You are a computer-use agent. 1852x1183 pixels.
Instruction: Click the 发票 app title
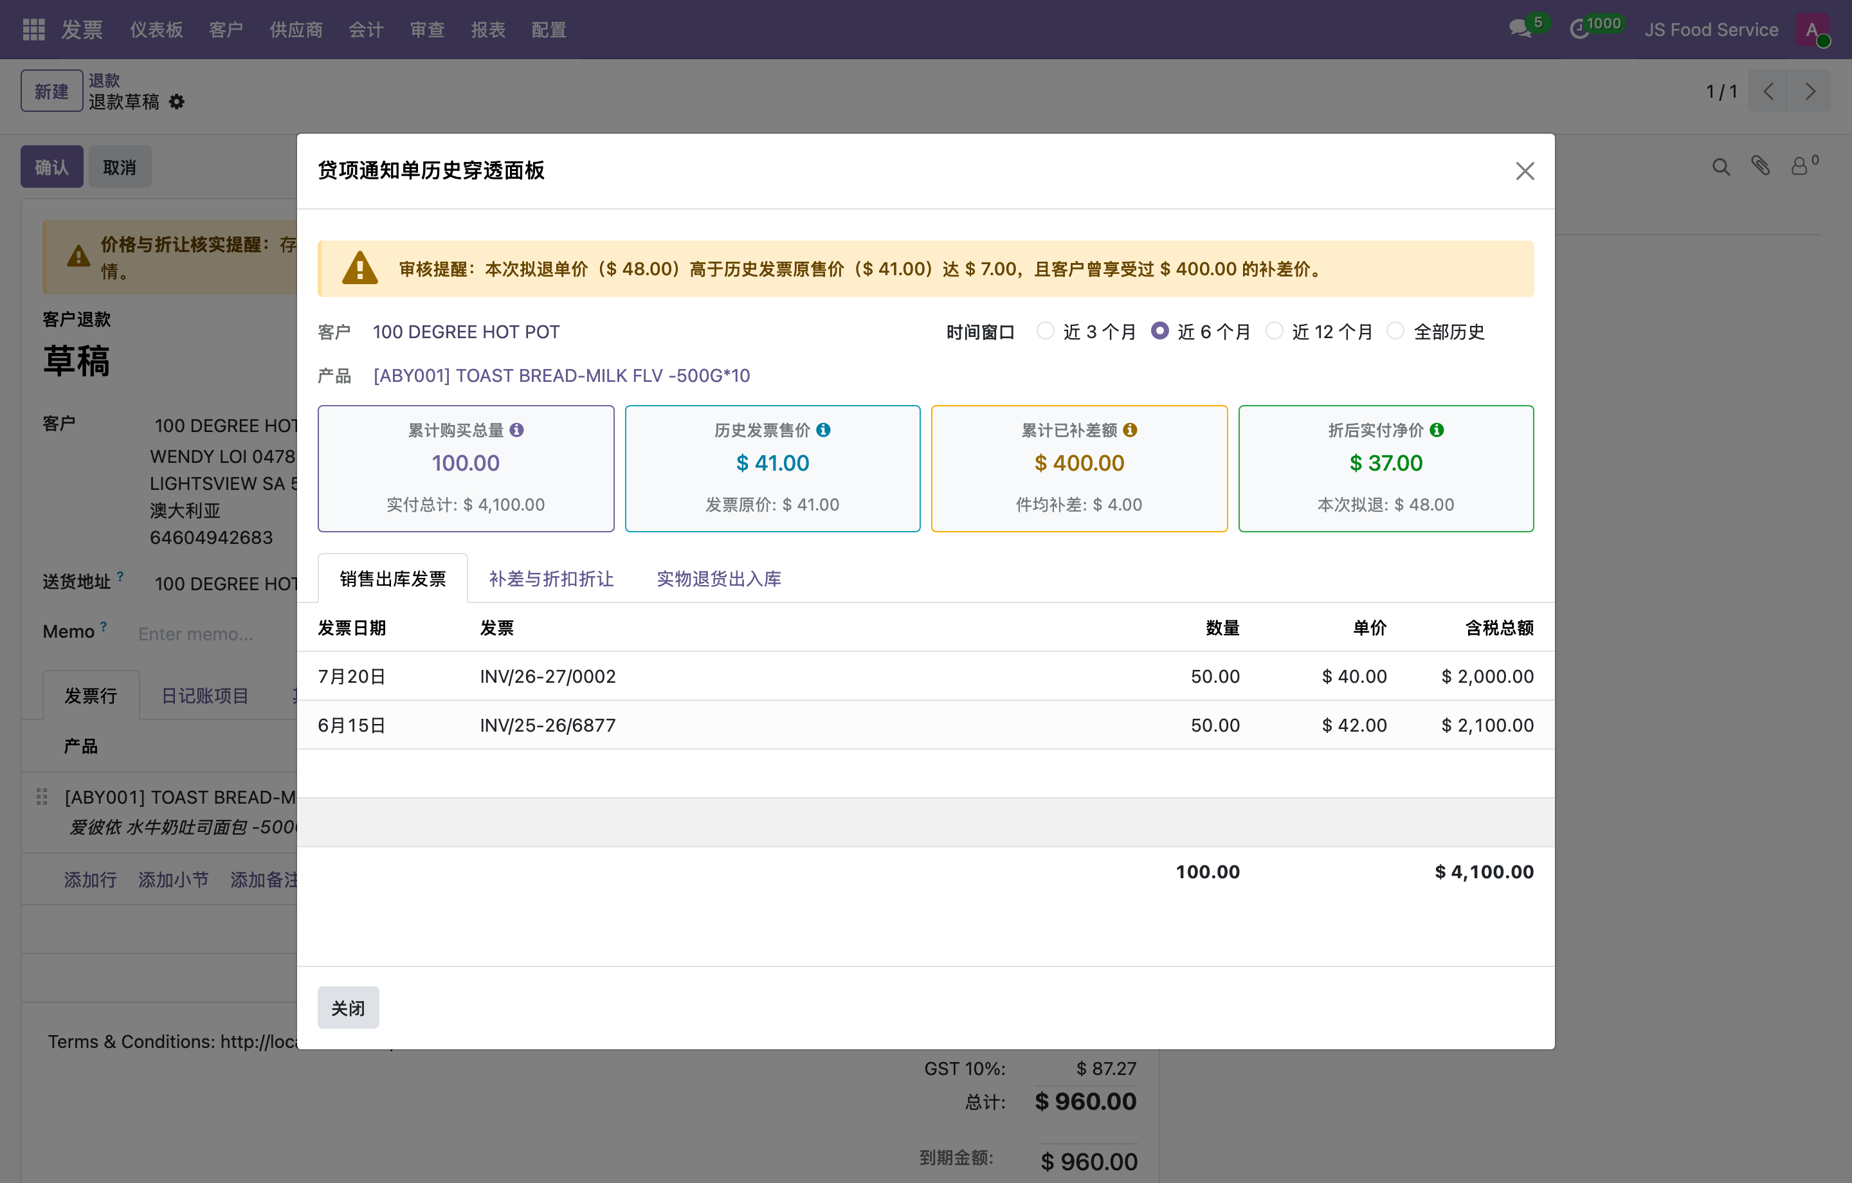(82, 29)
